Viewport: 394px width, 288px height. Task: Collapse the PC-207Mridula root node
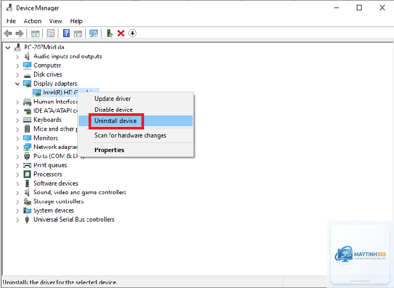click(8, 47)
